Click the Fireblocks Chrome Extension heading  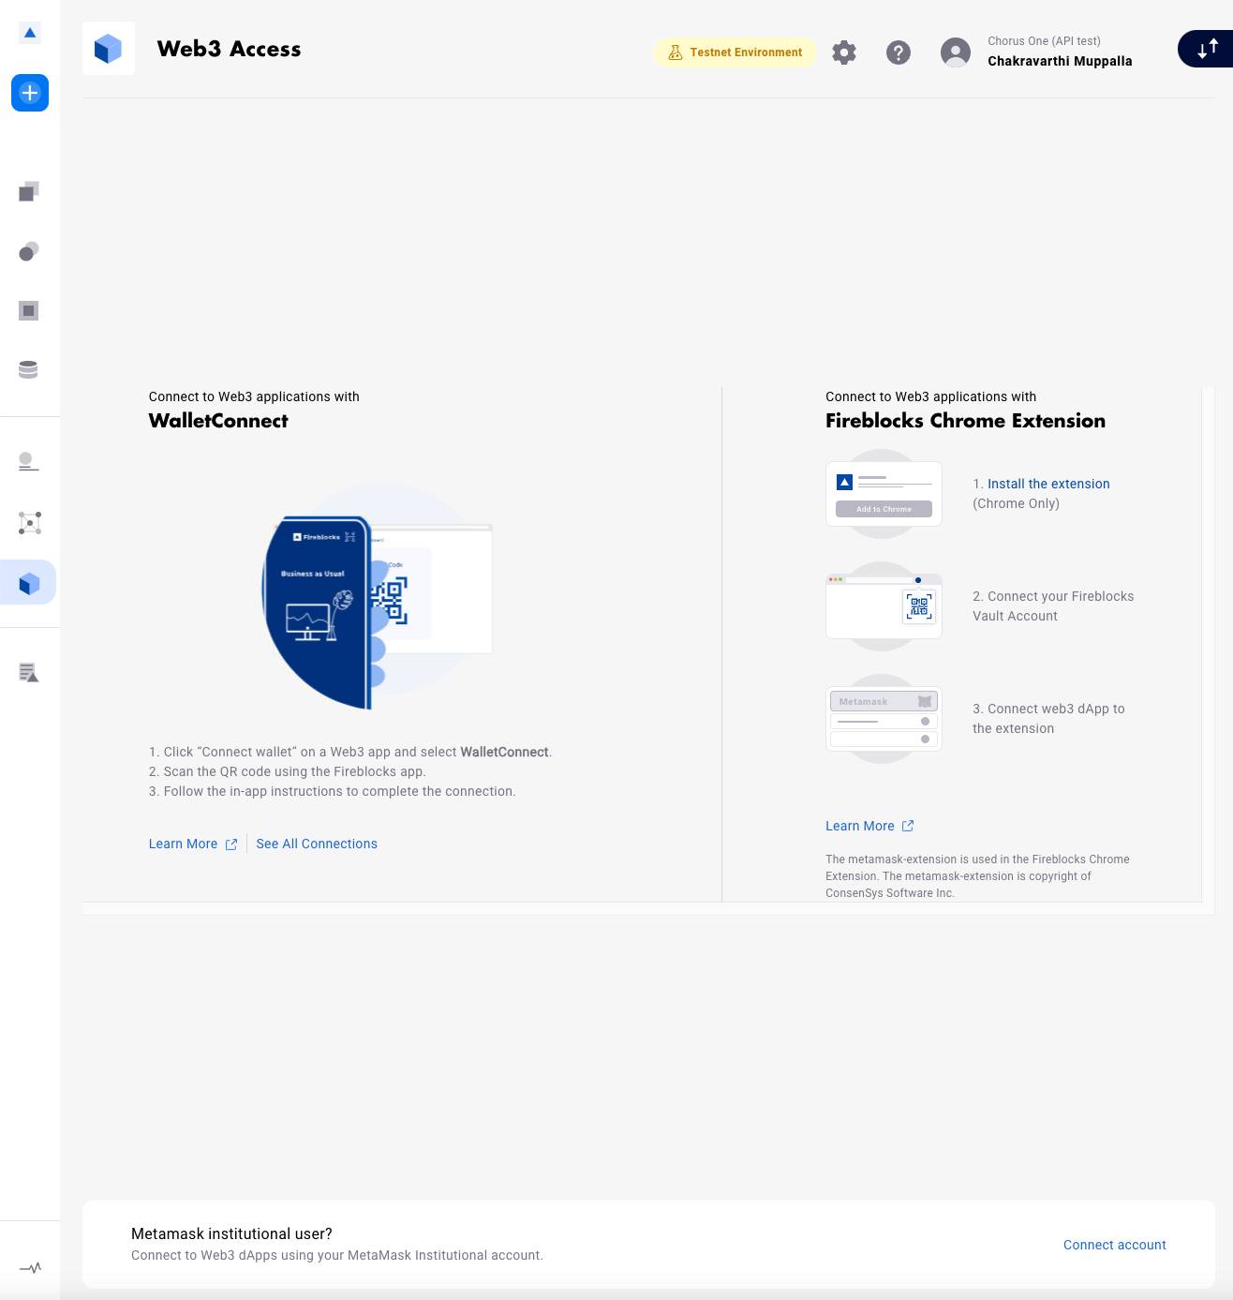point(965,421)
